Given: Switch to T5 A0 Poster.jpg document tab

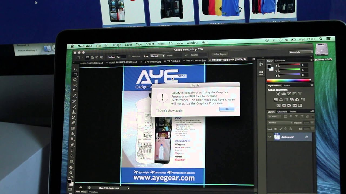Looking at the screenshot, I should coord(152,61).
